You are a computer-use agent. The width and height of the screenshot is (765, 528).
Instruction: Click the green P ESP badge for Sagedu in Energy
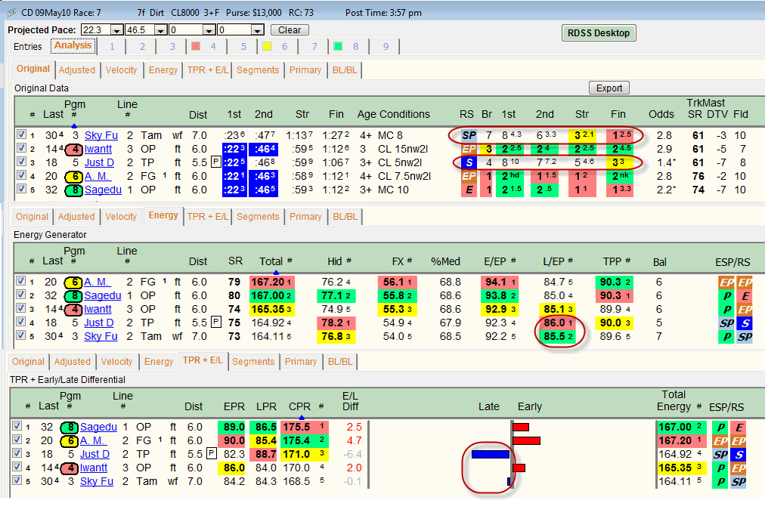click(x=726, y=296)
